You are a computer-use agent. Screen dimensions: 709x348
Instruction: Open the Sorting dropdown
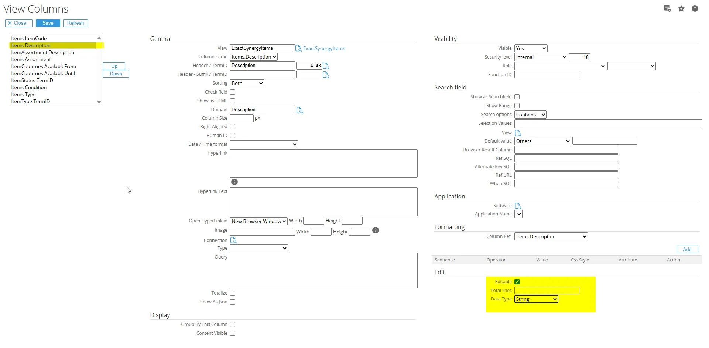pos(247,84)
